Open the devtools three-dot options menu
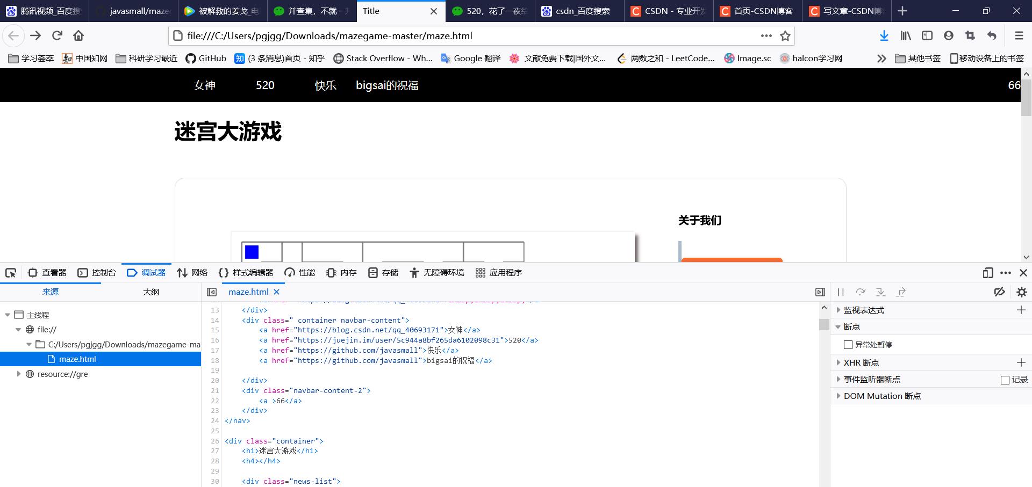The image size is (1032, 487). pos(1006,273)
